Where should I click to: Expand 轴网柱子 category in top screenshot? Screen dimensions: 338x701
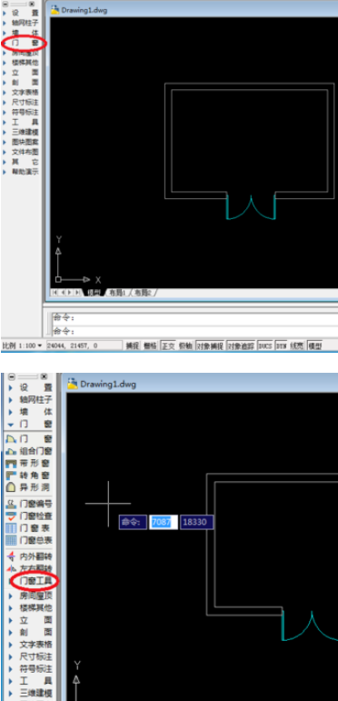click(x=21, y=24)
